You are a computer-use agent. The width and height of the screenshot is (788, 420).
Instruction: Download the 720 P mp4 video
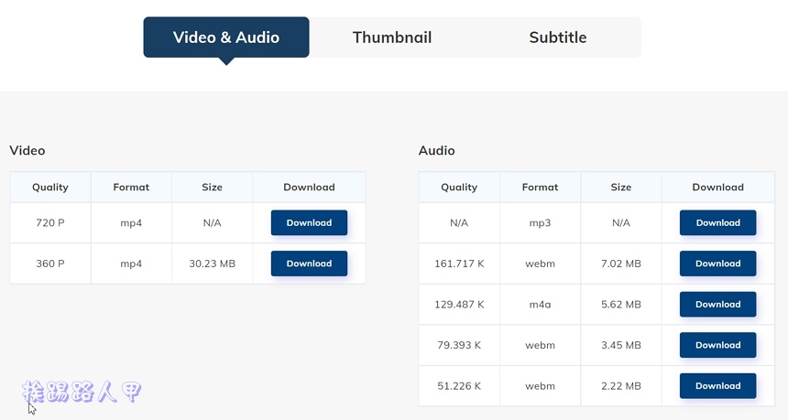click(309, 222)
